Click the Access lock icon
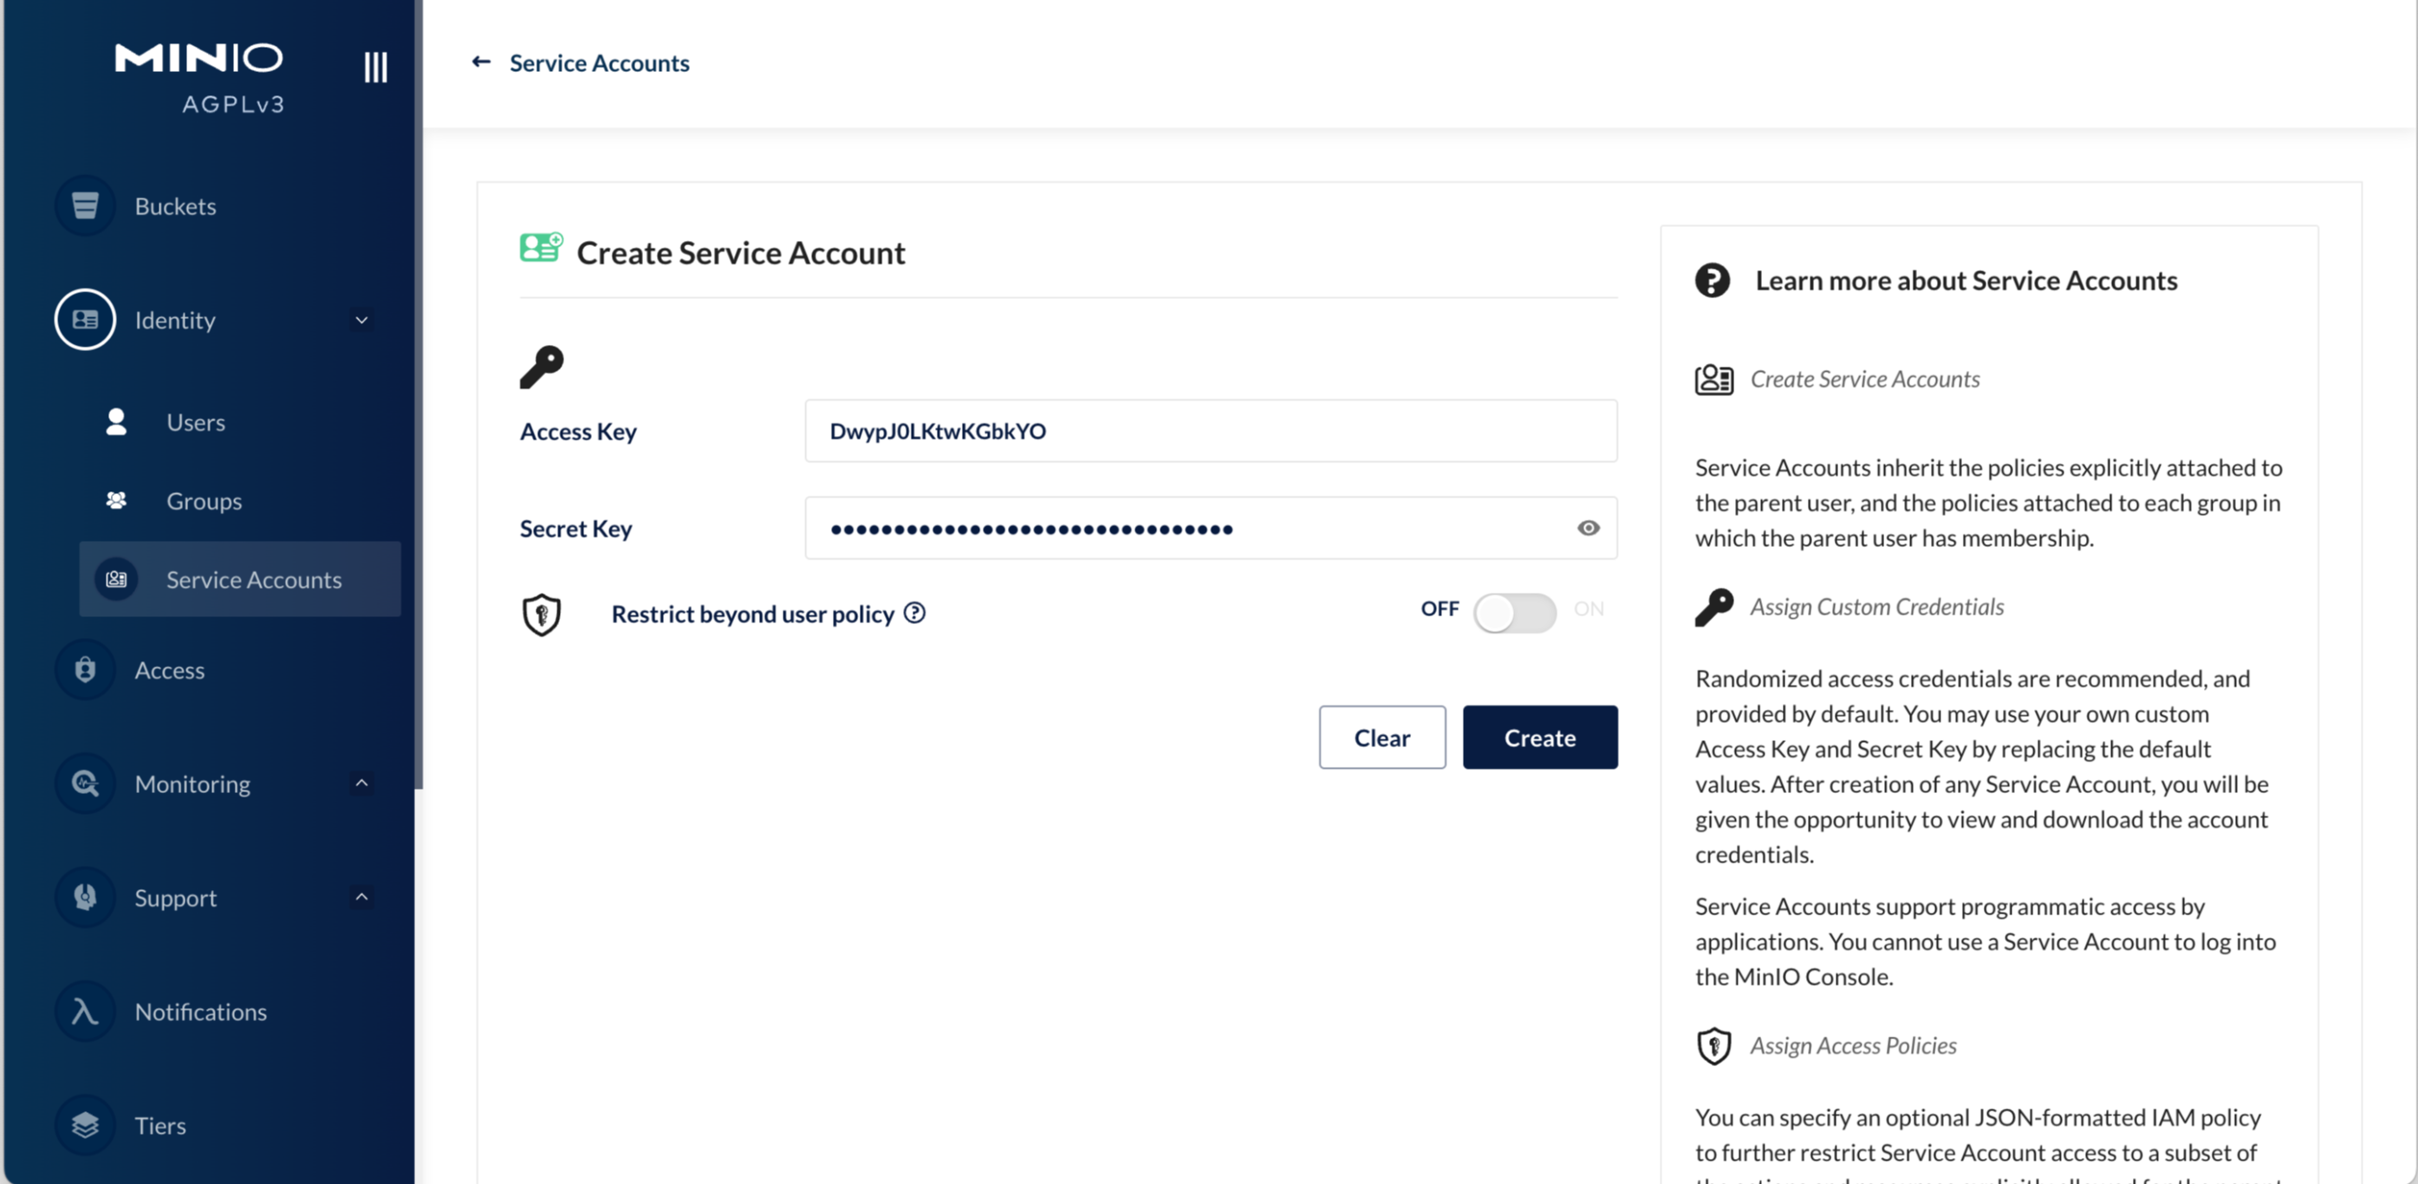Image resolution: width=2418 pixels, height=1184 pixels. (x=84, y=669)
